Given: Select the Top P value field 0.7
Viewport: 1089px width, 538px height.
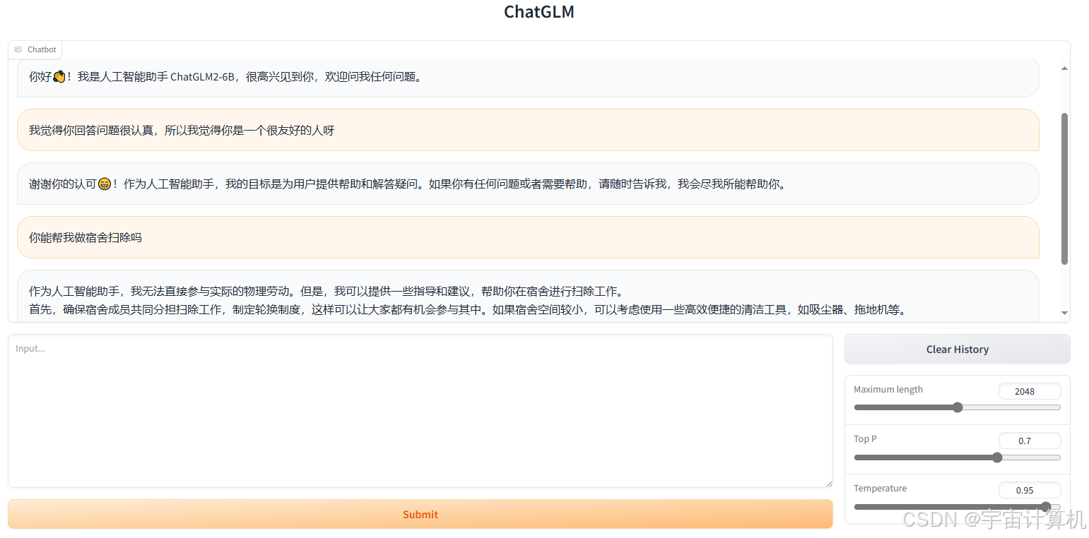Looking at the screenshot, I should point(1030,441).
